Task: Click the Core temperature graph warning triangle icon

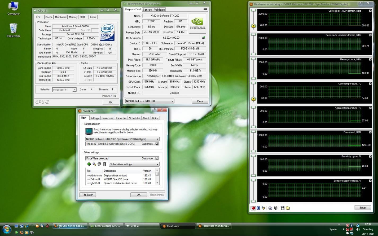Action: pyautogui.click(x=253, y=99)
